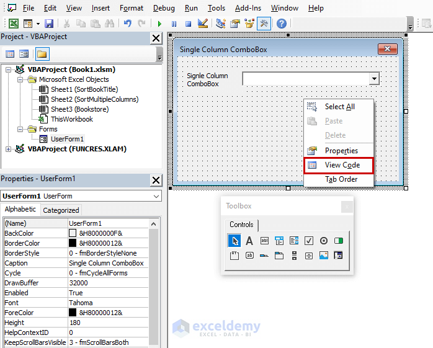Select the Frame tool in the Toolbox

(x=234, y=256)
